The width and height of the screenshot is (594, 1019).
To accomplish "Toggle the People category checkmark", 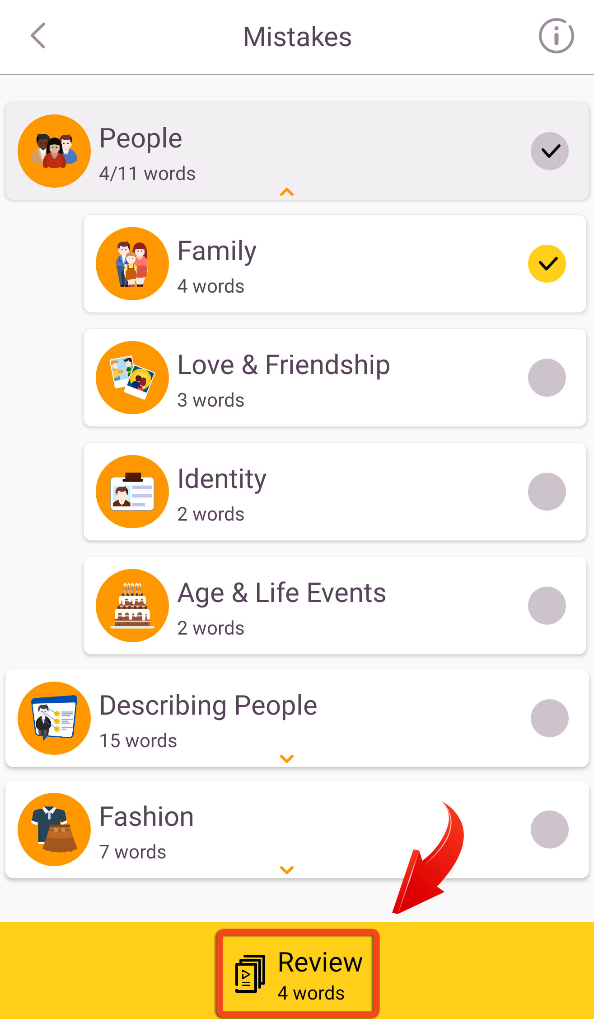I will coord(550,151).
